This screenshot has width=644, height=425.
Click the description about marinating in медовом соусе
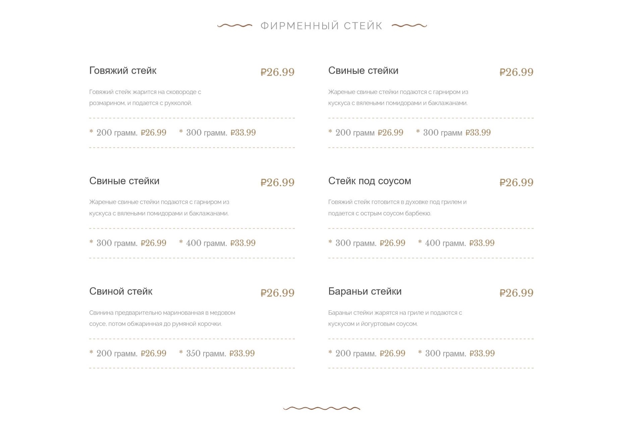[x=162, y=318]
